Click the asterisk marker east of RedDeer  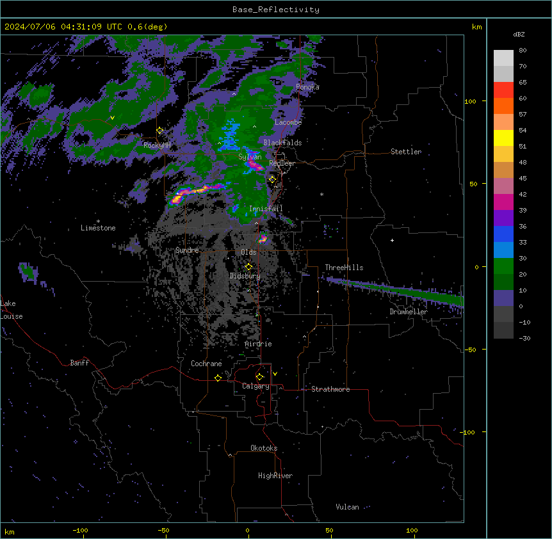click(x=321, y=195)
